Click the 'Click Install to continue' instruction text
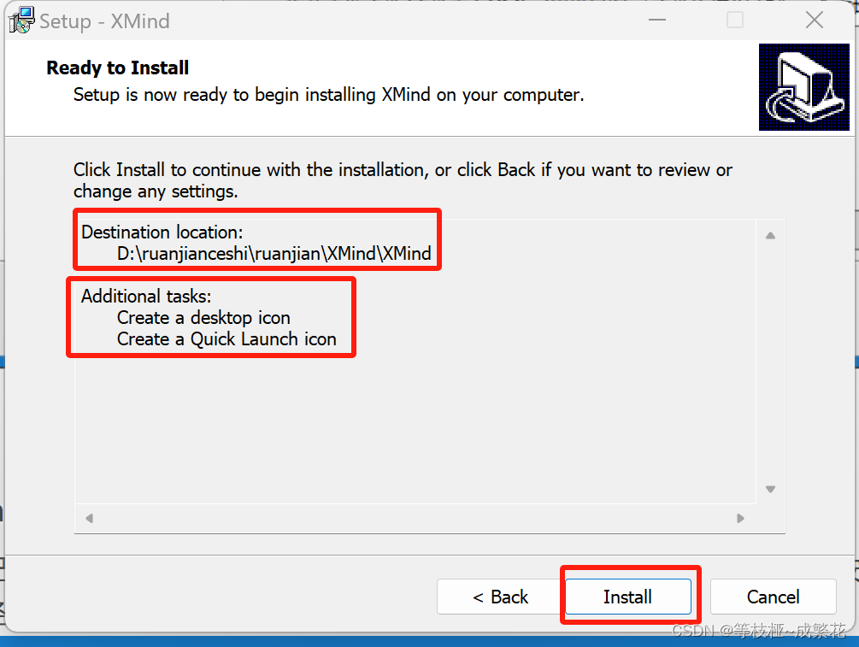This screenshot has width=859, height=647. point(403,181)
